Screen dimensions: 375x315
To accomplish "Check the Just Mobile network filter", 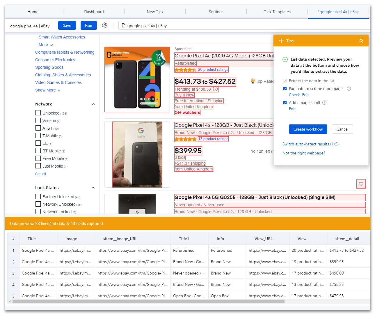I will coord(38,166).
